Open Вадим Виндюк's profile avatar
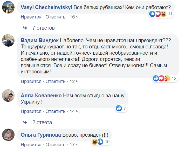This screenshot has width=185, height=152. [8, 41]
